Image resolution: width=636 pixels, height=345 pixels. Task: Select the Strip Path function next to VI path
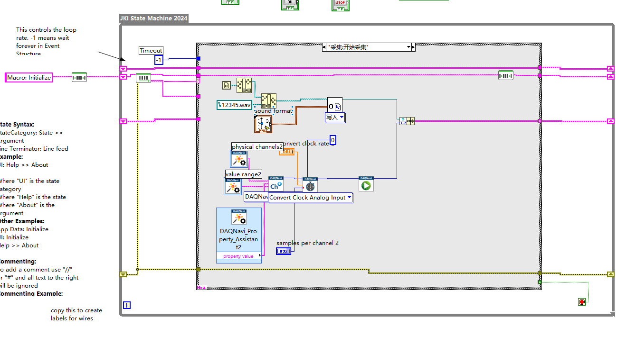click(244, 86)
